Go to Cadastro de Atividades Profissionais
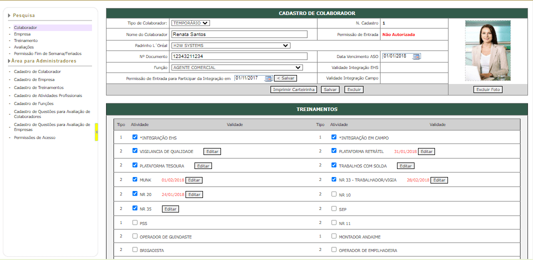 (48, 95)
